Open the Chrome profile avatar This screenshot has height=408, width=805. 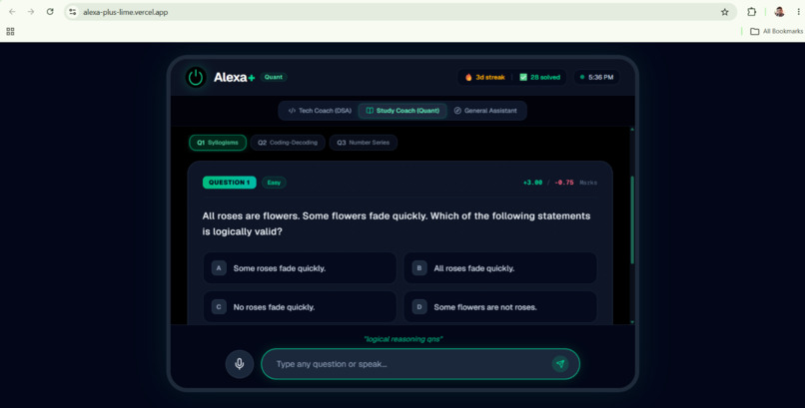click(x=779, y=12)
